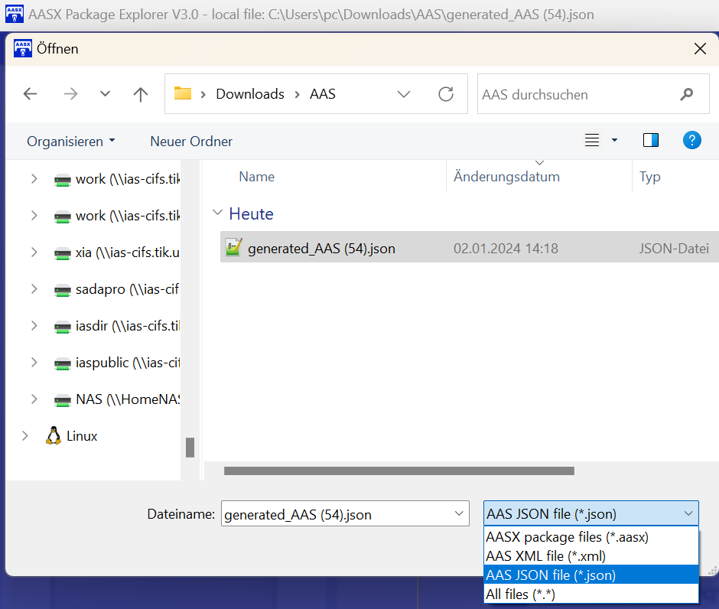
Task: Choose AASX package files (*.aasx) option
Action: click(567, 537)
